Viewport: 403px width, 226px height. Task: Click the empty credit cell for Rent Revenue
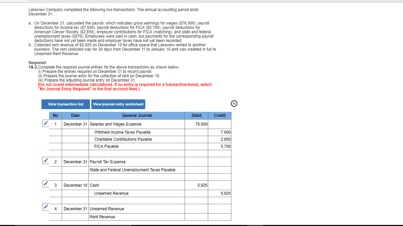(x=220, y=217)
